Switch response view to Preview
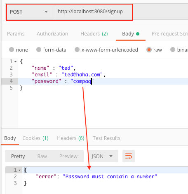The width and height of the screenshot is (188, 194). [x=68, y=156]
